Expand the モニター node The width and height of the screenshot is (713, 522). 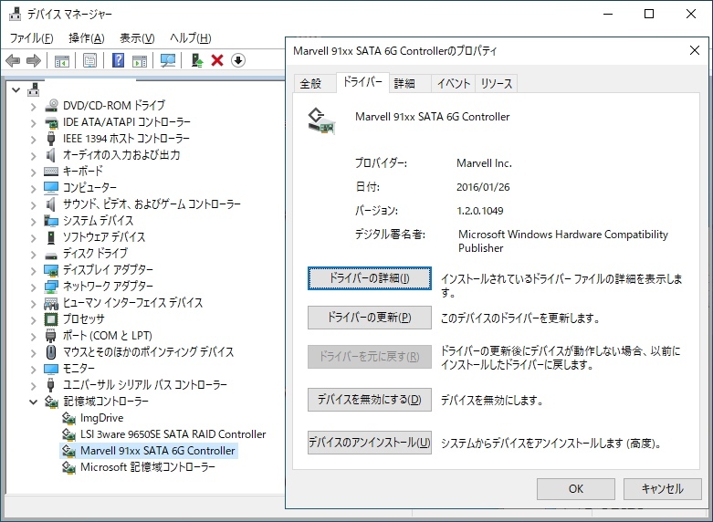pos(33,370)
